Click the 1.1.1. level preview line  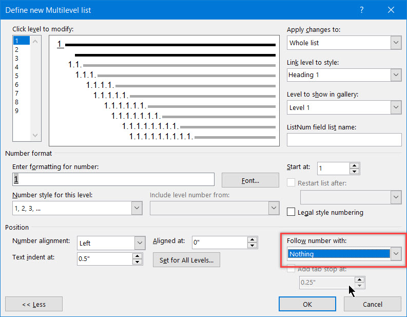(175, 75)
